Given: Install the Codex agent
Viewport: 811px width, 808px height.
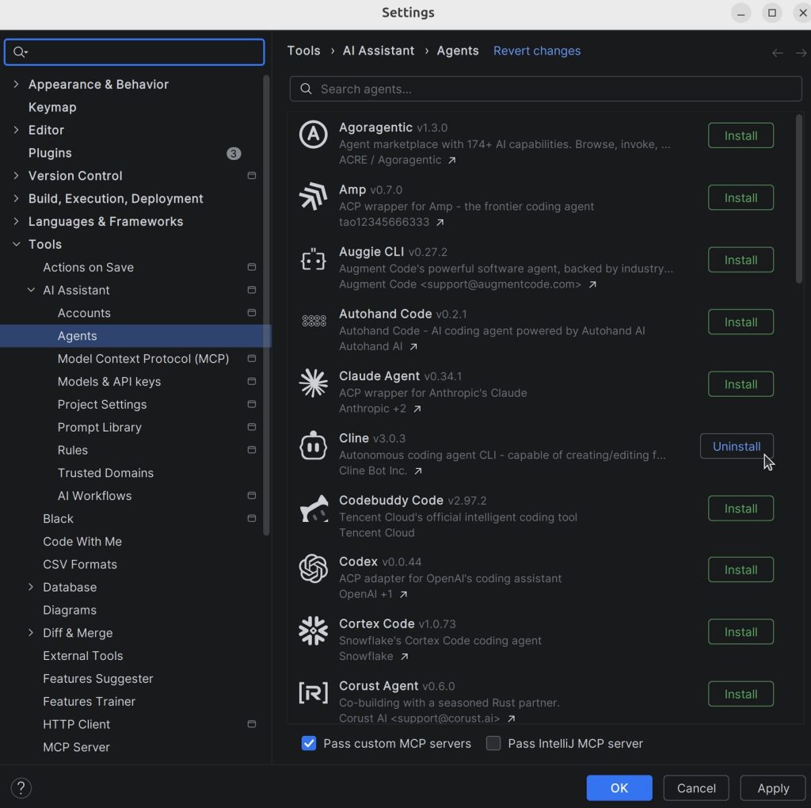Looking at the screenshot, I should tap(741, 570).
